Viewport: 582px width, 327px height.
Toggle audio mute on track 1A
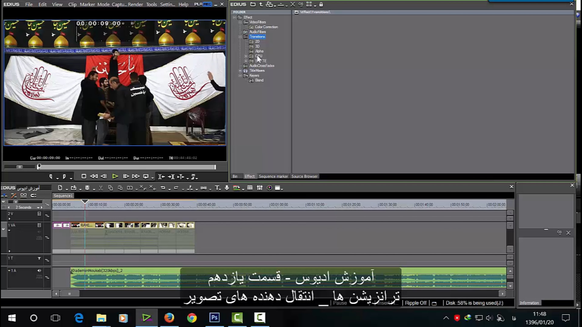tap(39, 270)
